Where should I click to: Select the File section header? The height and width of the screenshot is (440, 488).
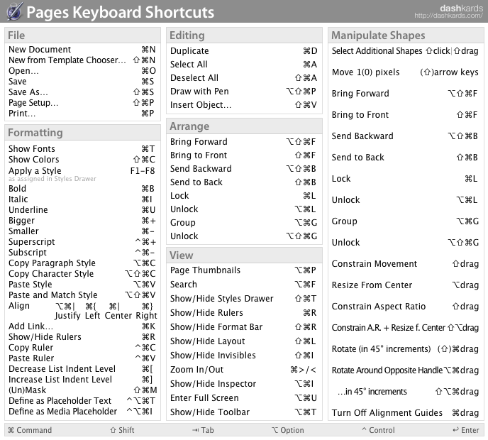pyautogui.click(x=82, y=35)
